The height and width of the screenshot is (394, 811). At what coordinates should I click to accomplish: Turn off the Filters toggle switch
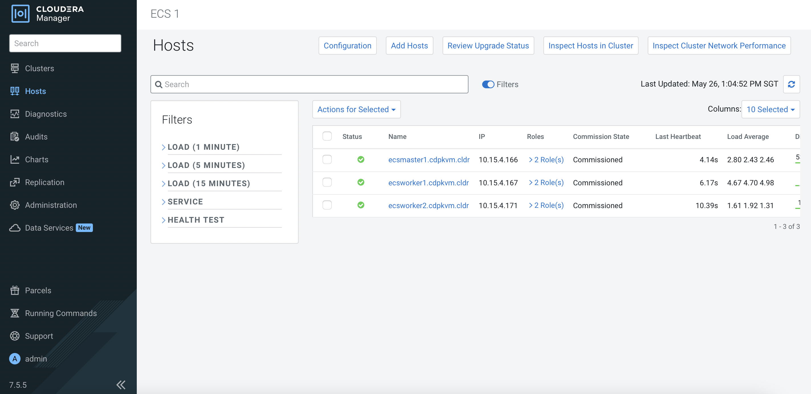click(488, 84)
